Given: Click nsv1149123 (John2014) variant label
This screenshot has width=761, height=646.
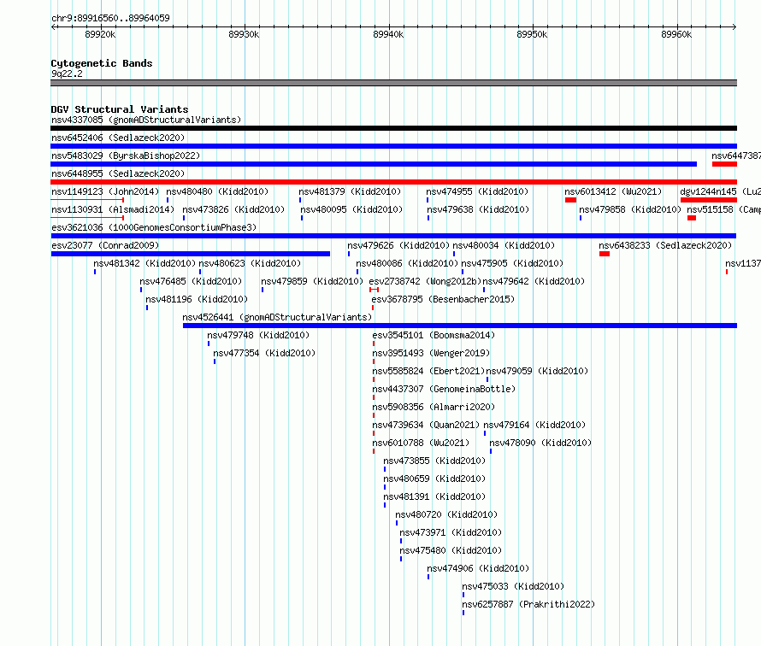Looking at the screenshot, I should [x=105, y=191].
